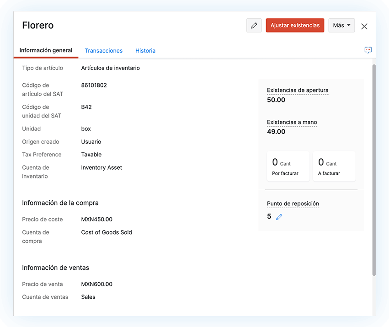Open the Más dropdown menu

341,26
